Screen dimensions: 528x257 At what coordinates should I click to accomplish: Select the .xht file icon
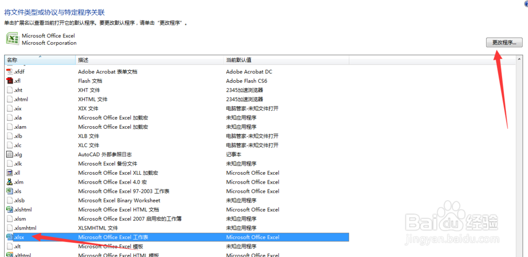[x=10, y=90]
